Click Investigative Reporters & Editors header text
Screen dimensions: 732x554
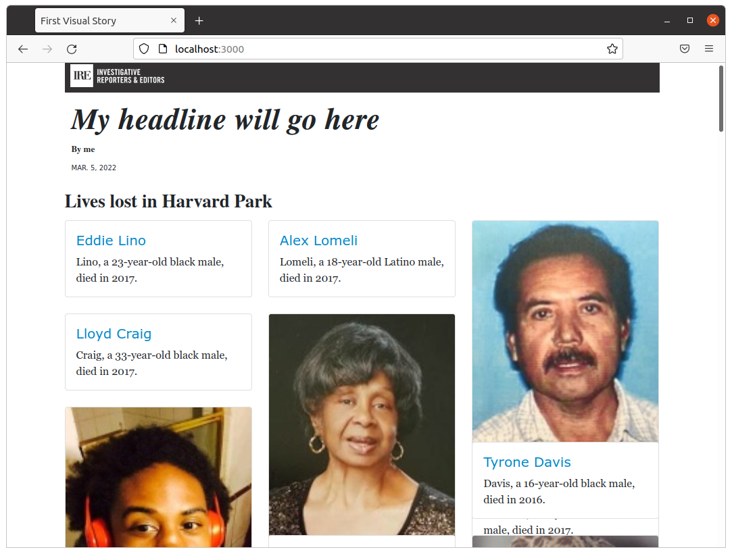[x=130, y=76]
